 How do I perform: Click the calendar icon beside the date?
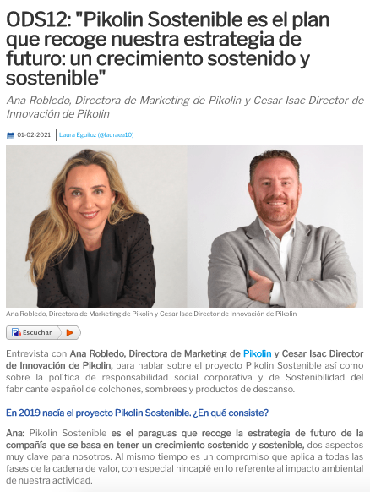tap(10, 135)
